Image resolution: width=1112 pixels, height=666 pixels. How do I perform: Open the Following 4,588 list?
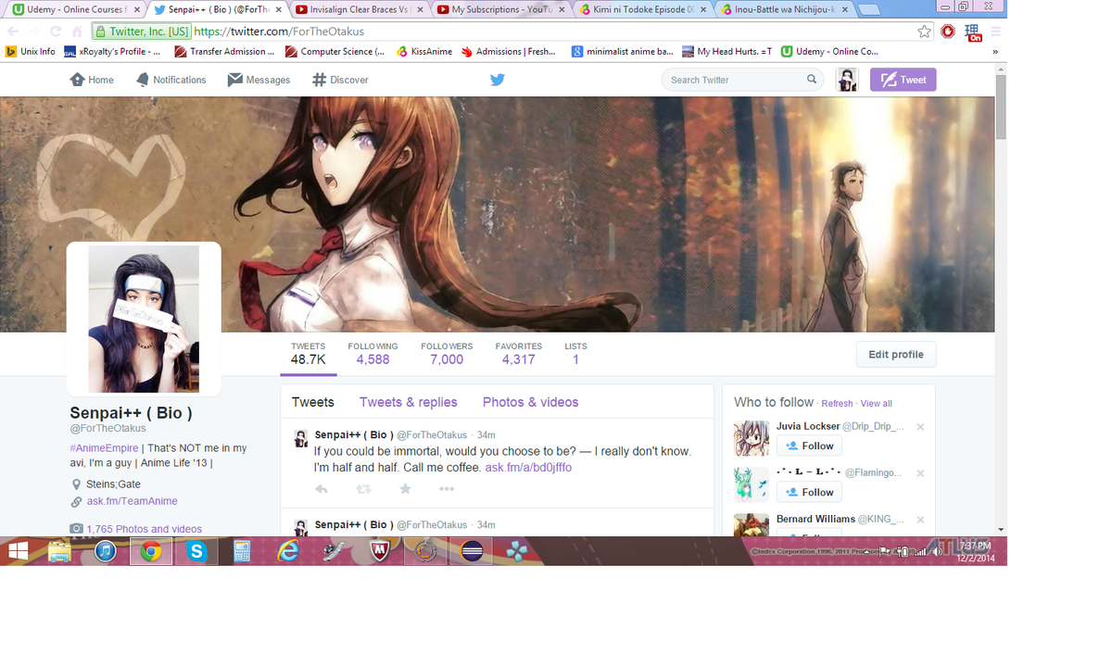coord(373,354)
